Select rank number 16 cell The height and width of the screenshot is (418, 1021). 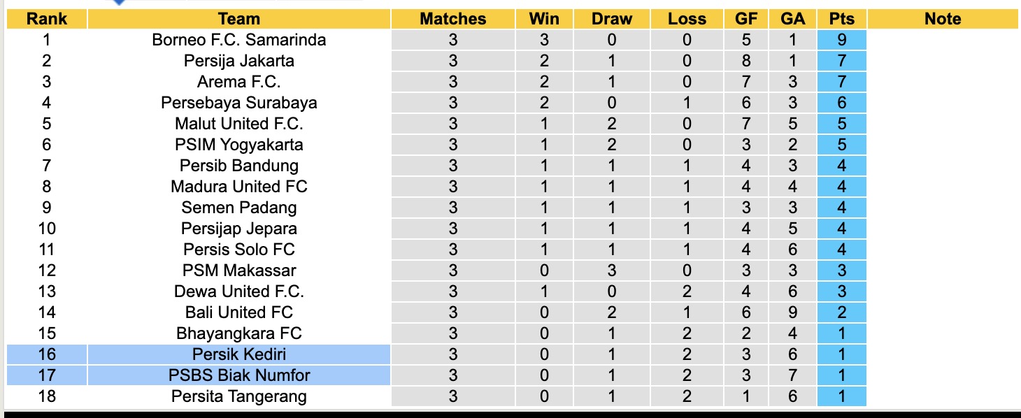[x=47, y=354]
